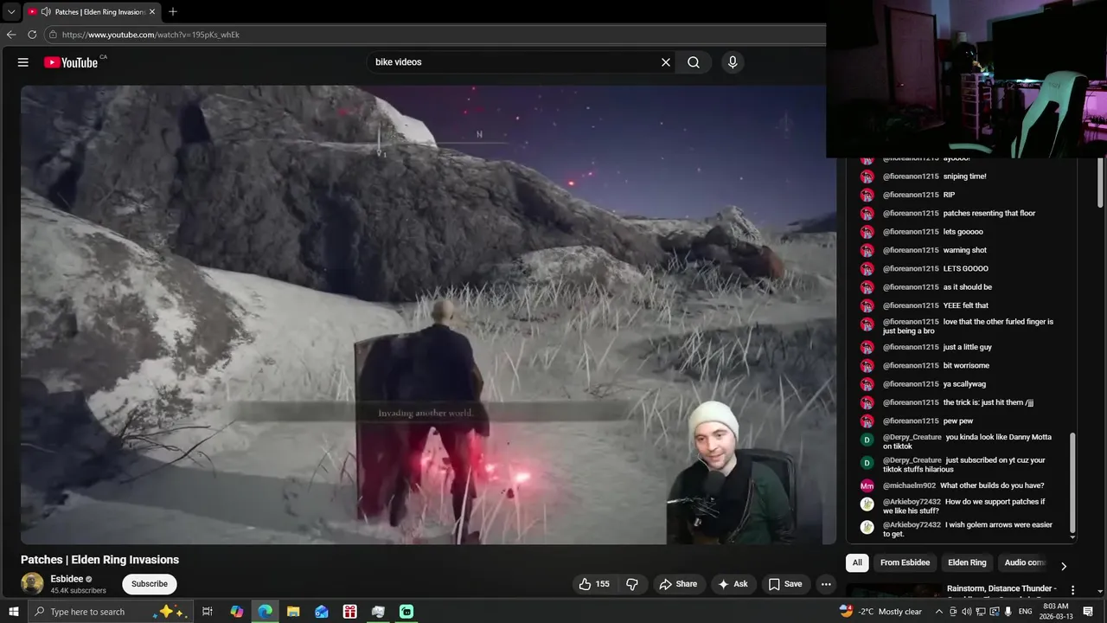Click the live chat scrollbar thumb
Image resolution: width=1107 pixels, height=623 pixels.
(x=1073, y=483)
